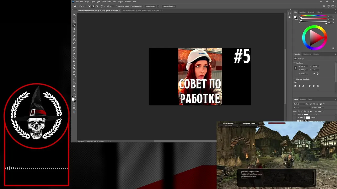Toggle width-height link in Transform
Viewport: 337px width, 189px height.
click(295, 68)
